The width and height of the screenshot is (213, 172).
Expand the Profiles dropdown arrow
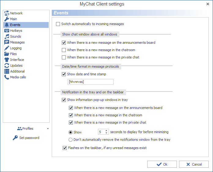click(48, 129)
